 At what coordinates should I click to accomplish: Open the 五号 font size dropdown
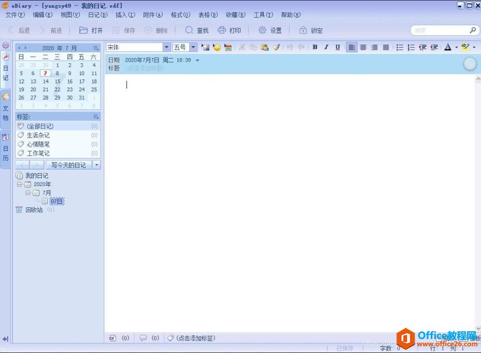pos(193,47)
